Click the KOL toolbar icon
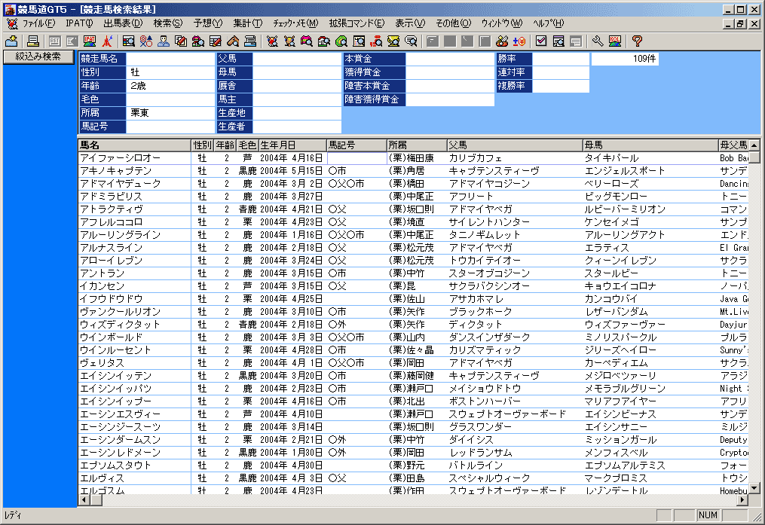Viewport: 765px width, 525px height. click(x=615, y=41)
